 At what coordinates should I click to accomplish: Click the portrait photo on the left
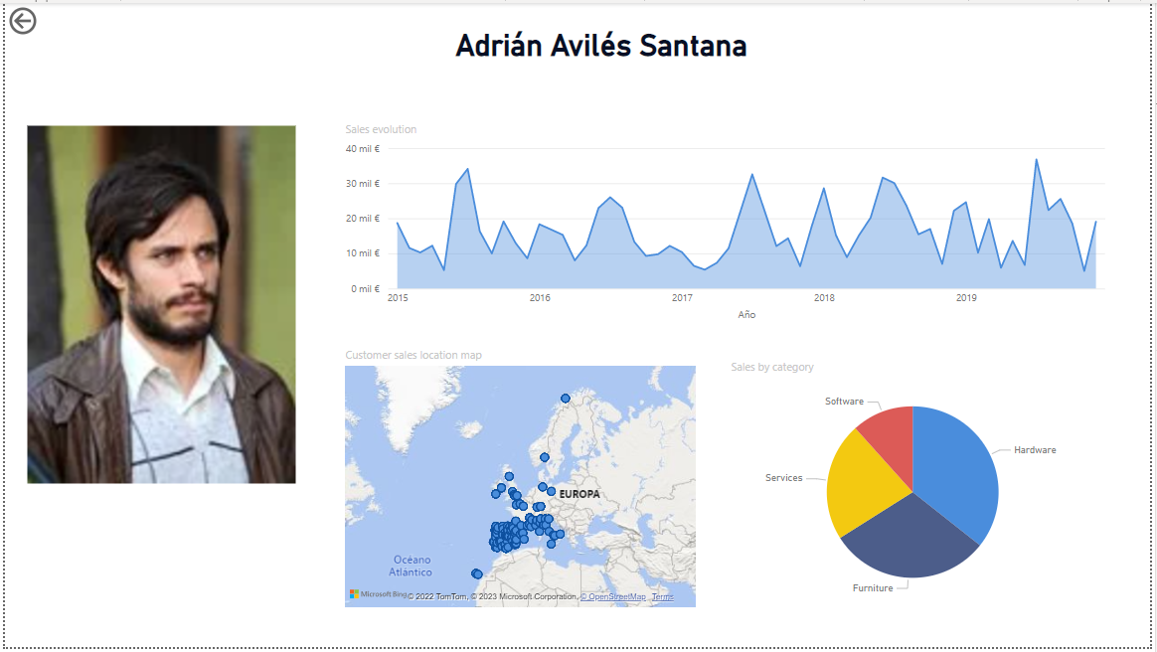161,304
